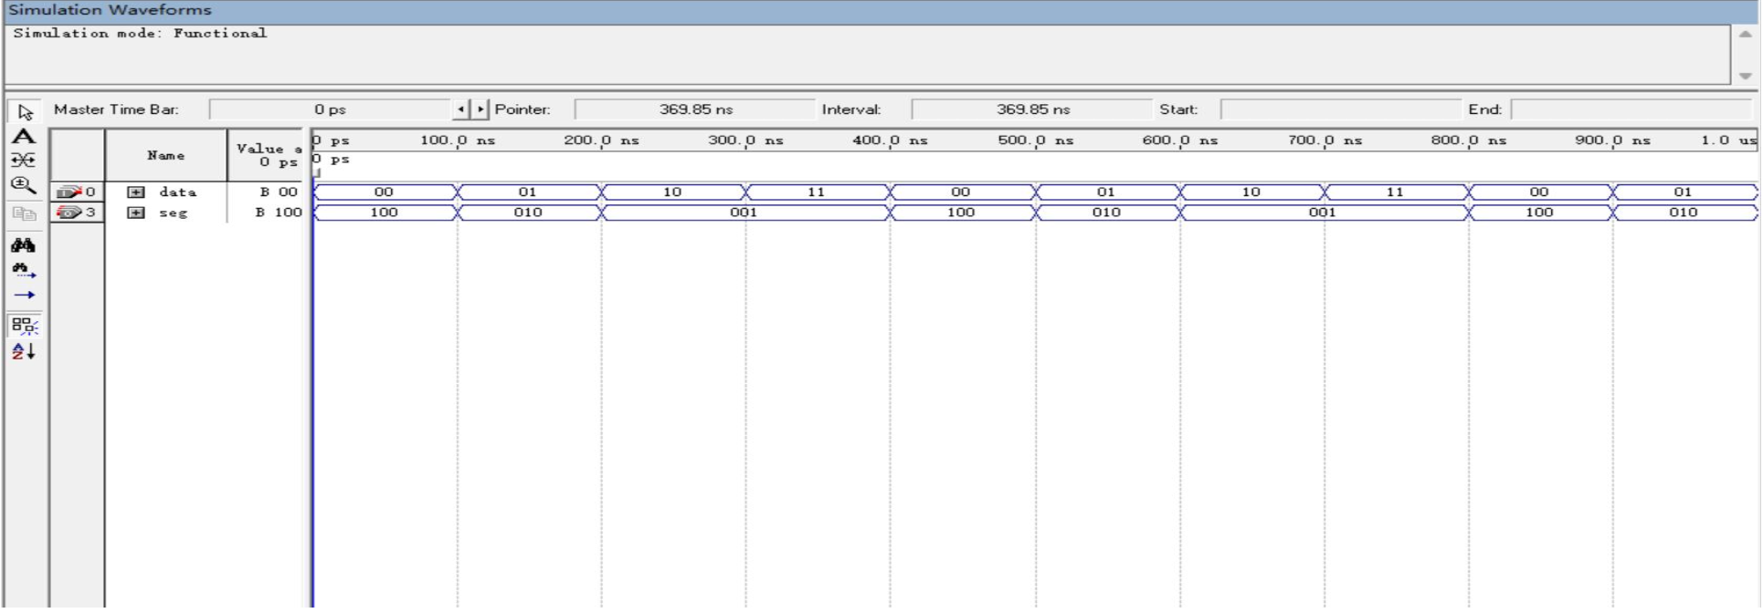
Task: Toggle the Snap to Grid icon
Action: tap(24, 326)
